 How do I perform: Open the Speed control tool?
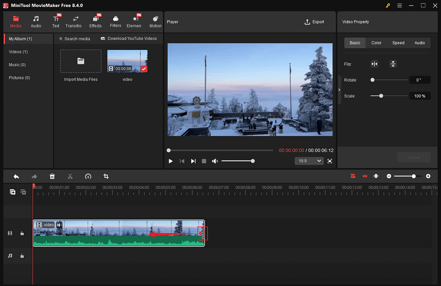88,176
